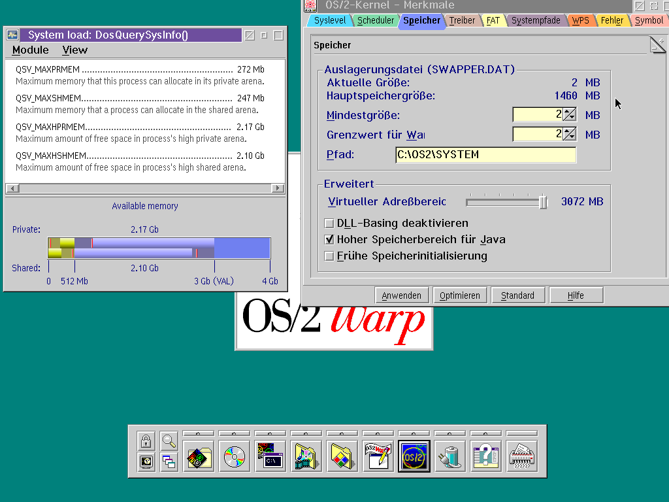669x502 pixels.
Task: Open the Window list icon in the toolbar
Action: 169,461
